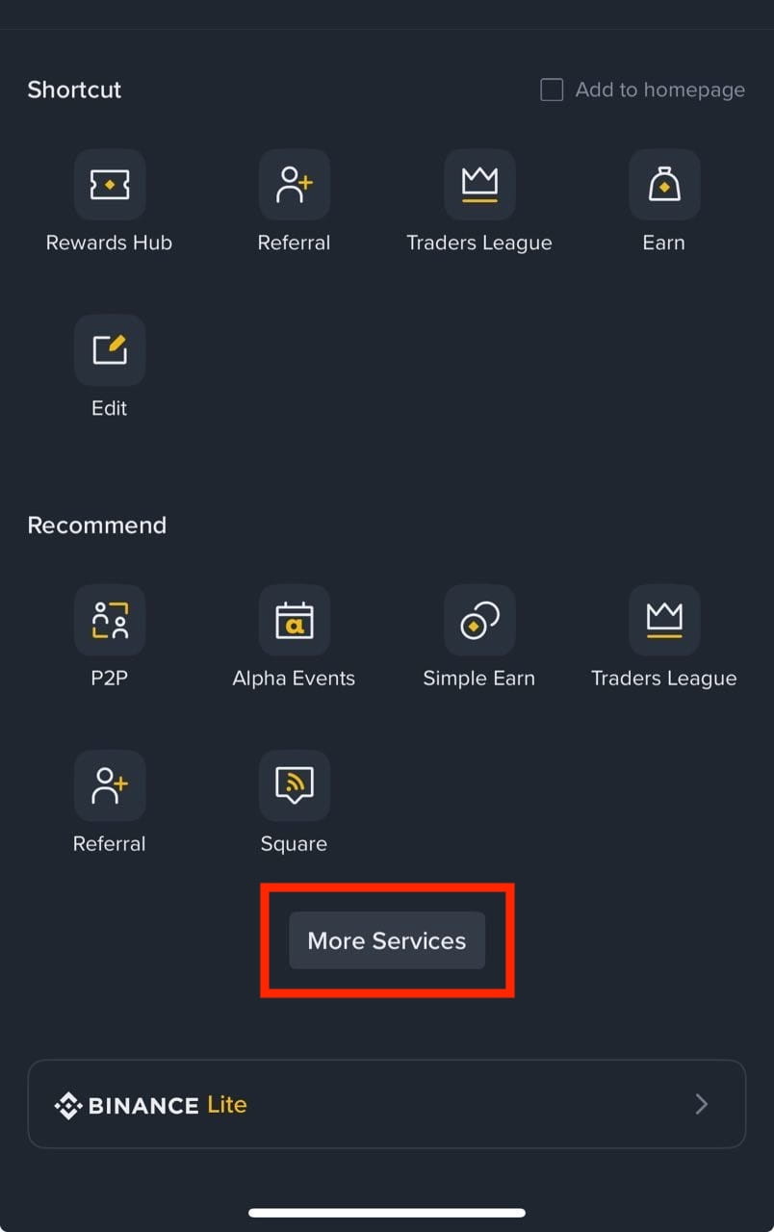Screen dimensions: 774x1232
Task: Tap Traders League crown under Recommend
Action: click(664, 620)
